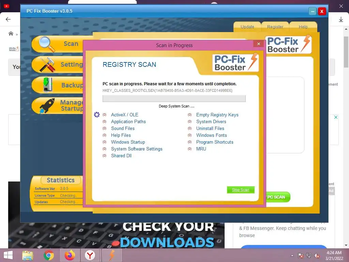Click the REGISTRY SCAN heading
Image resolution: width=349 pixels, height=262 pixels.
[129, 64]
